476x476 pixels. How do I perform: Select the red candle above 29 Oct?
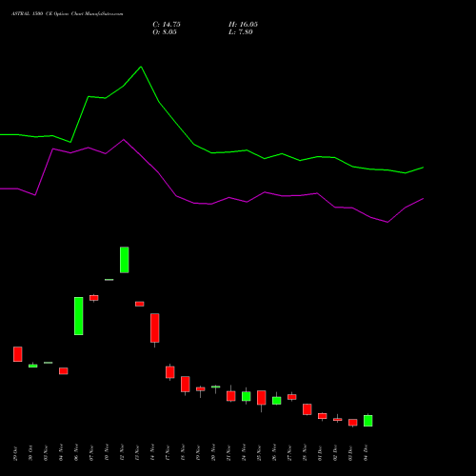tap(18, 354)
